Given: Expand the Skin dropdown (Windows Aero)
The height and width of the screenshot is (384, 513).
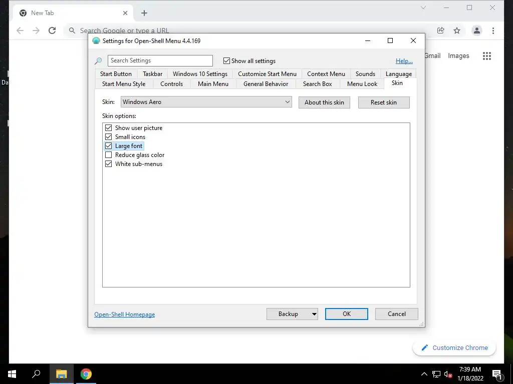Looking at the screenshot, I should pos(206,102).
